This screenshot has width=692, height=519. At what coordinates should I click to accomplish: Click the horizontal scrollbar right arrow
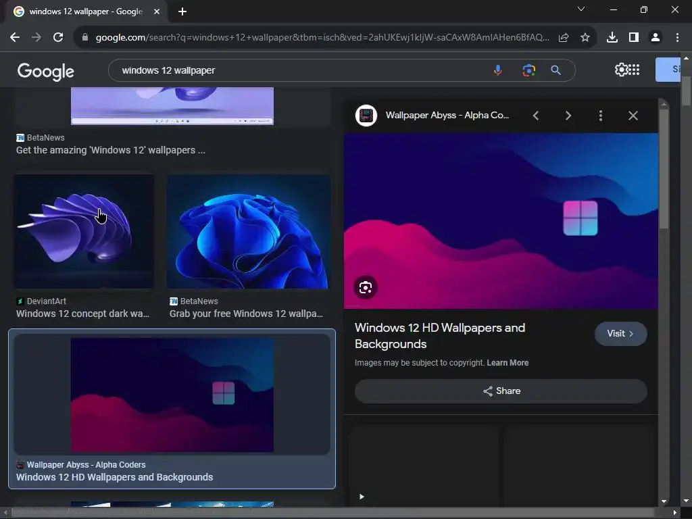tap(675, 512)
